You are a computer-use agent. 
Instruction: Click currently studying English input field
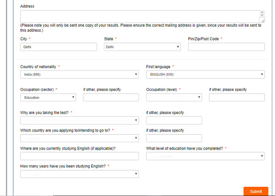tap(79, 156)
